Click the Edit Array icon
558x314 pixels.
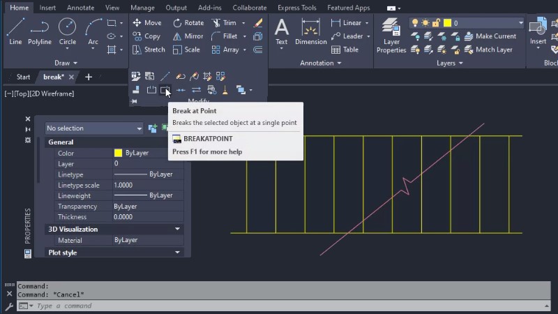(x=220, y=76)
